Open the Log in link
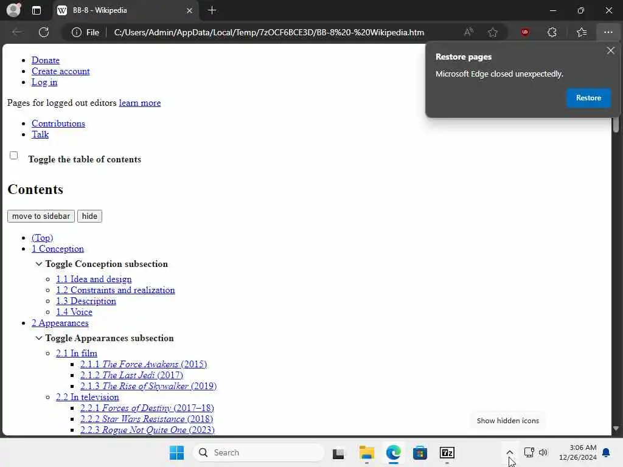Screen dimensions: 623x467 (x=44, y=82)
